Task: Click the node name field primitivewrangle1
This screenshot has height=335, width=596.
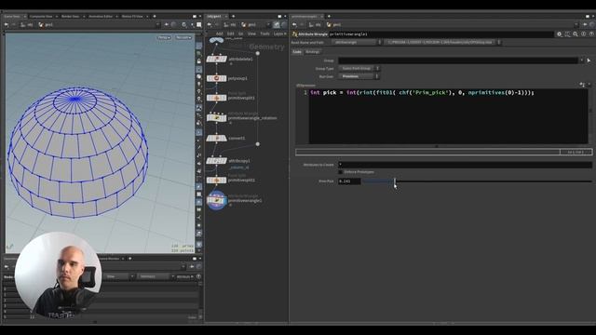Action: (x=440, y=34)
